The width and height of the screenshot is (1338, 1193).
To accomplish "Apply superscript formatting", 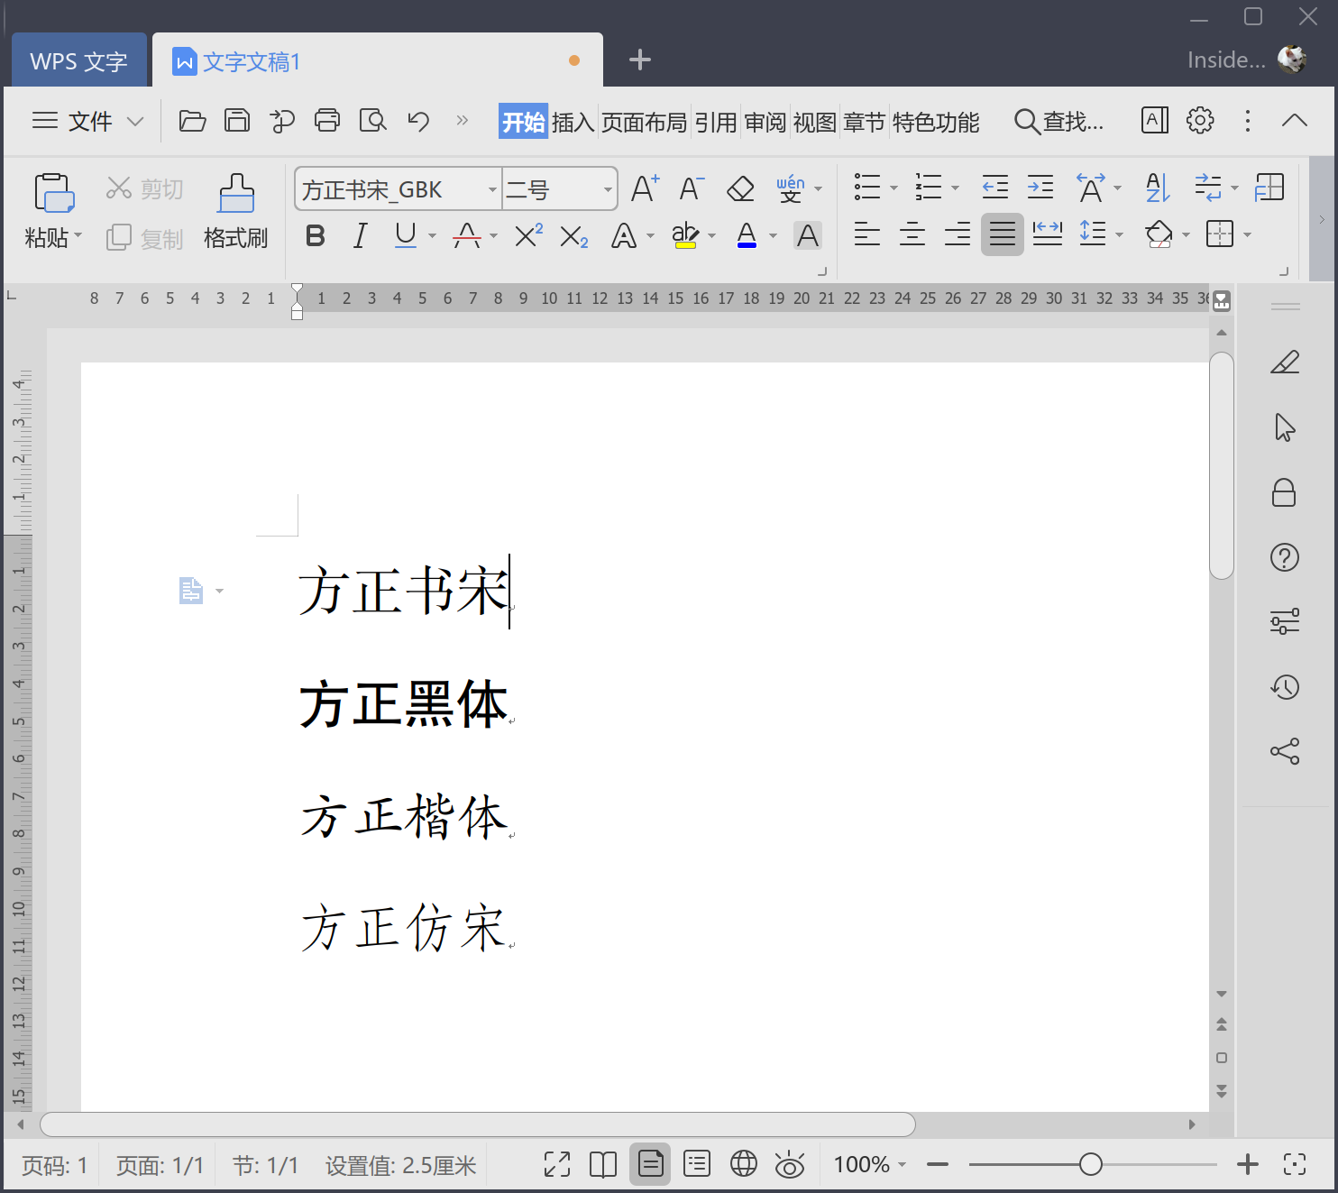I will (x=528, y=236).
